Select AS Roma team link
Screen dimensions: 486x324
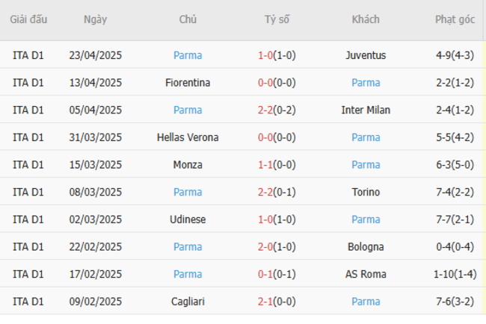(x=366, y=274)
